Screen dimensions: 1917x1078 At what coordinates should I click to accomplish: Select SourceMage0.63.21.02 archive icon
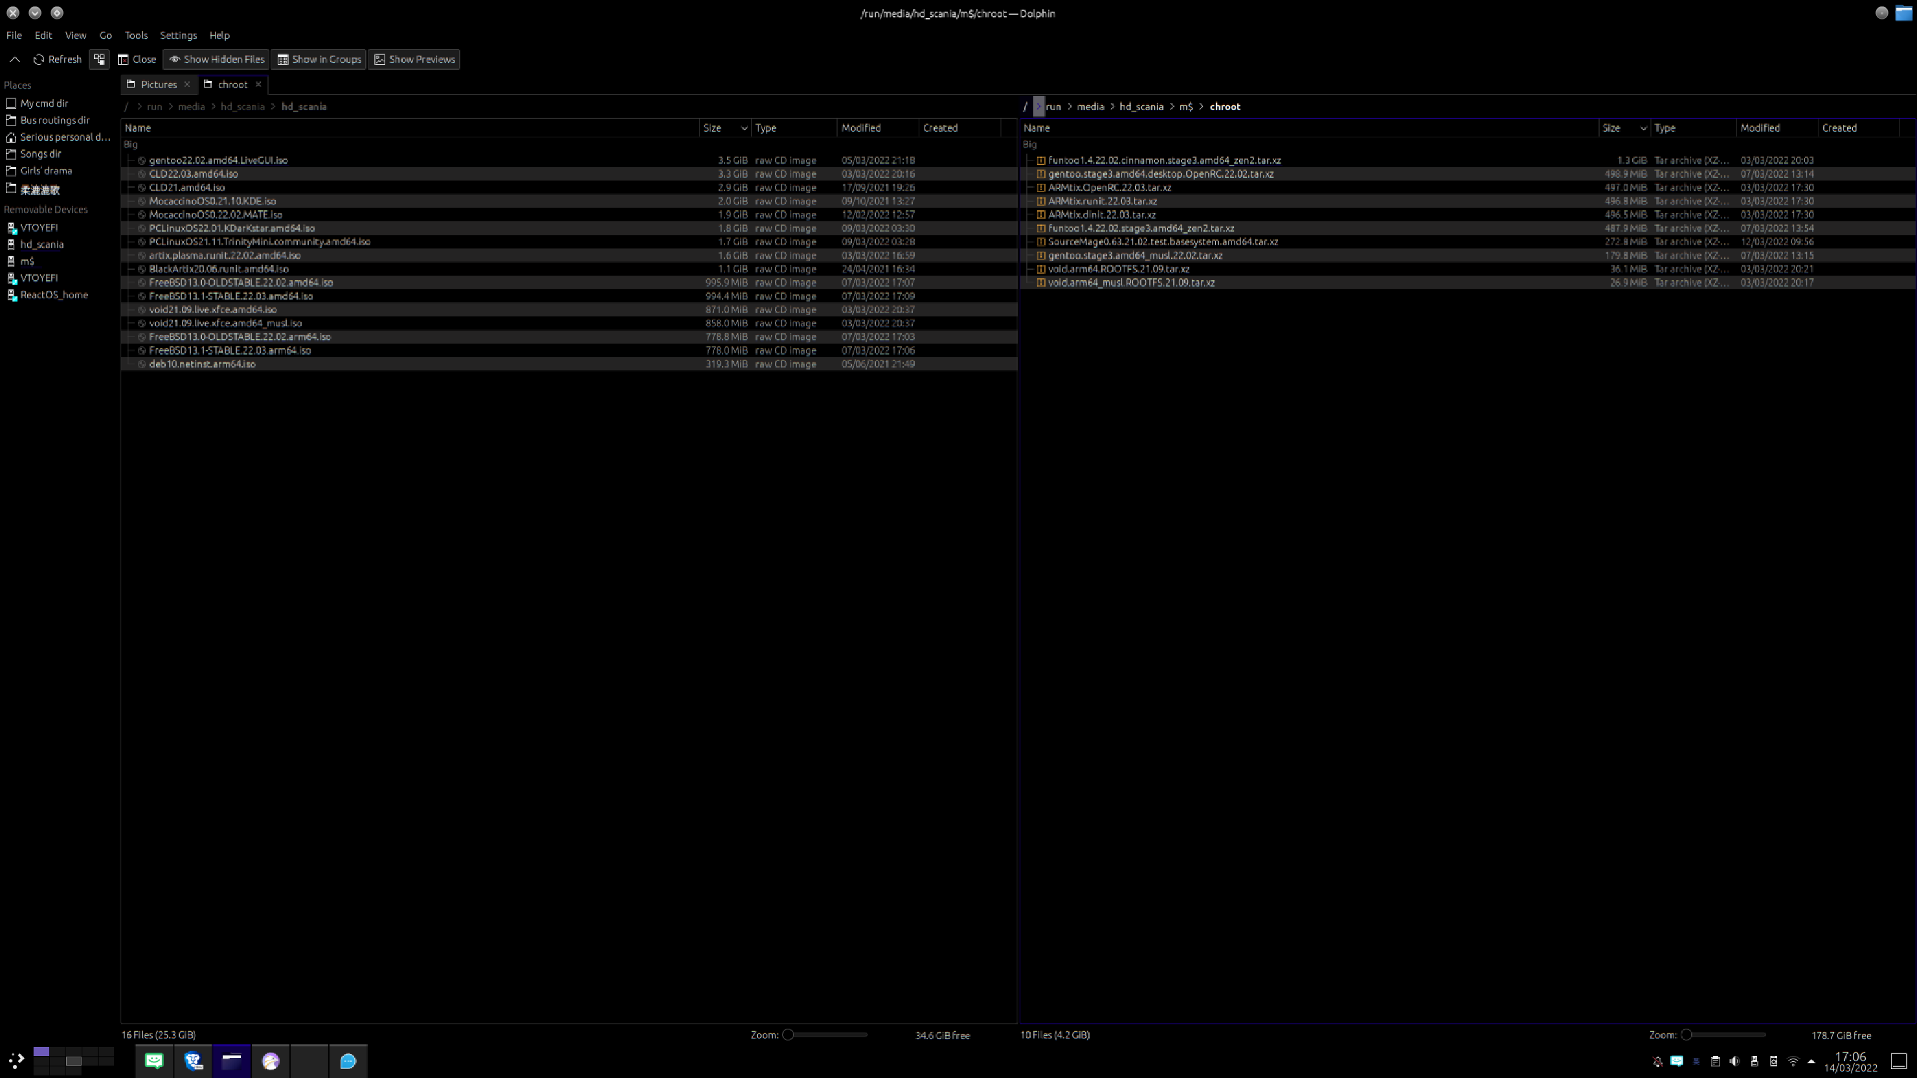pyautogui.click(x=1041, y=242)
